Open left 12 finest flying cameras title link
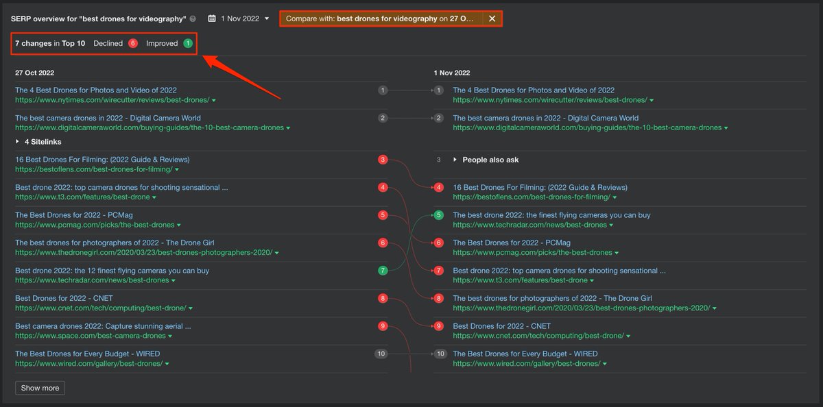 (112, 271)
